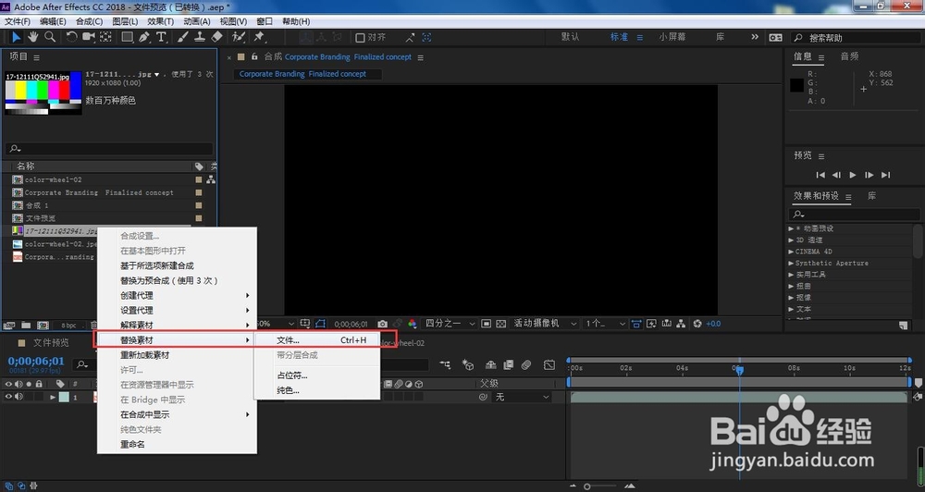Open the 活动摄像机 camera view dropdown
Image resolution: width=925 pixels, height=492 pixels.
coord(545,324)
